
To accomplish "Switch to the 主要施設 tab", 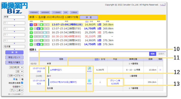I will click(x=74, y=12).
